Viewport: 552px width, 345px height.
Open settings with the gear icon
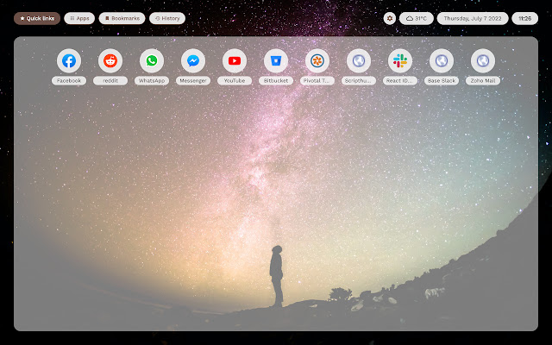coord(390,18)
